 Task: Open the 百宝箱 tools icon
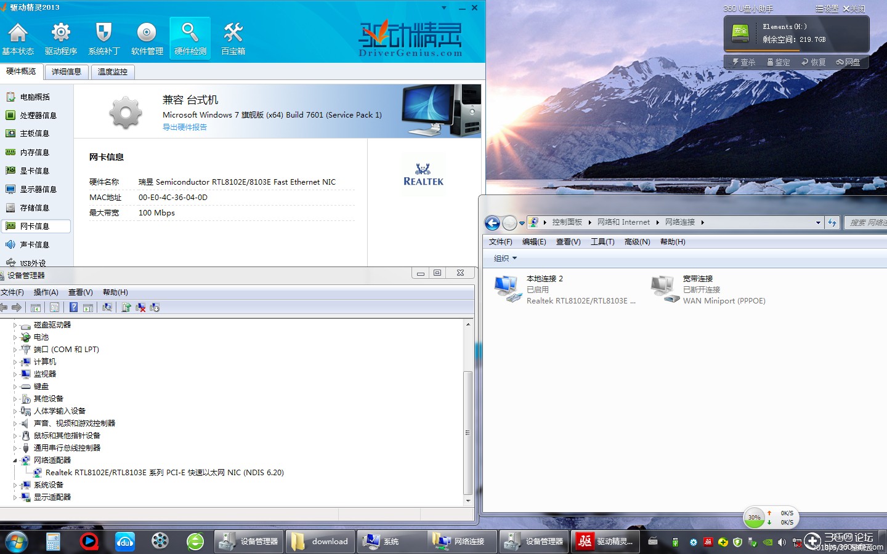tap(233, 38)
